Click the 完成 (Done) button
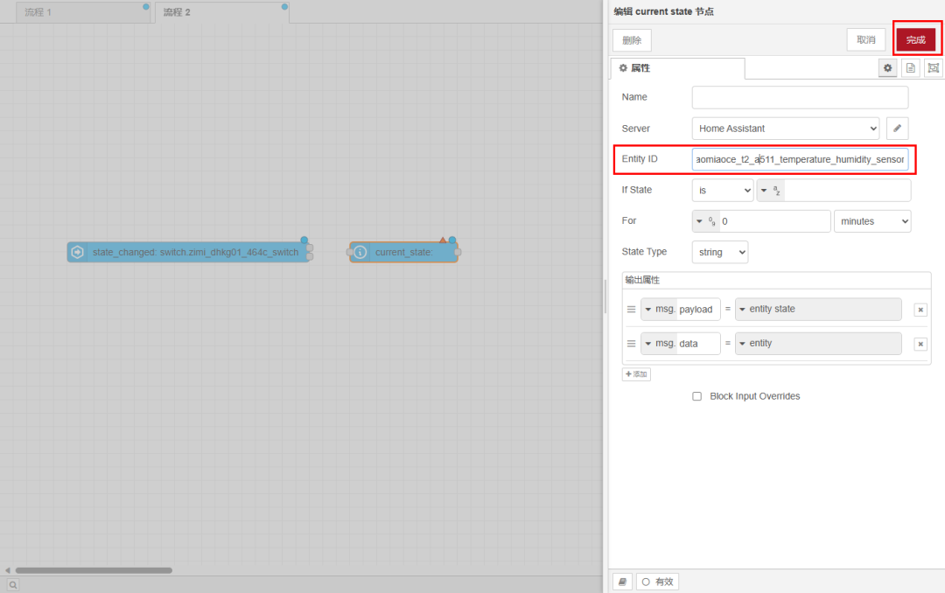Viewport: 945px width, 593px height. point(915,39)
